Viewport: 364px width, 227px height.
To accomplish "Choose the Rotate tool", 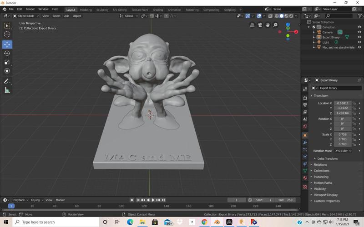I will pos(7,53).
